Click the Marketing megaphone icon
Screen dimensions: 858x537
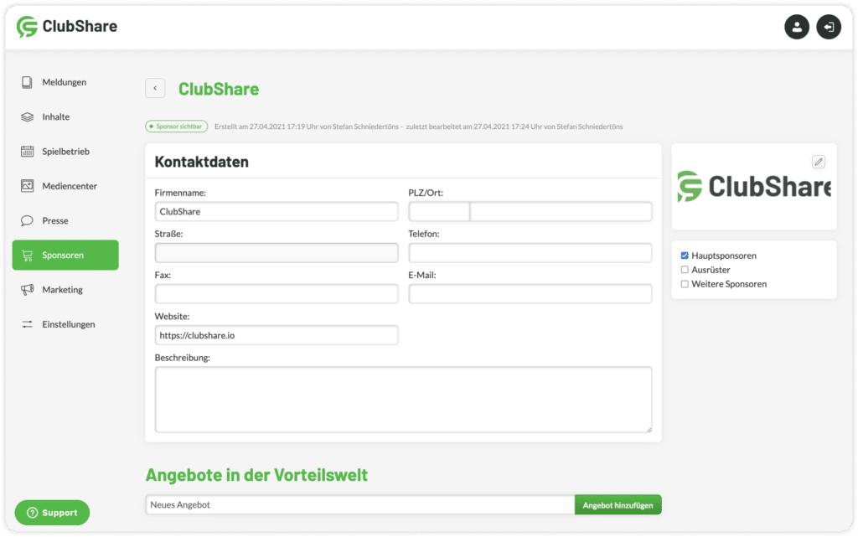27,290
